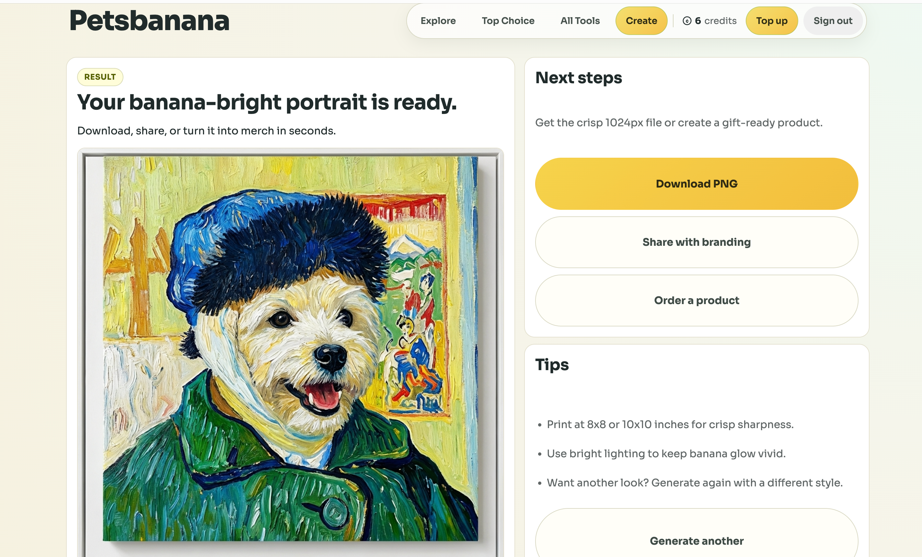Open the Explore page
This screenshot has height=557, width=922.
pyautogui.click(x=438, y=21)
